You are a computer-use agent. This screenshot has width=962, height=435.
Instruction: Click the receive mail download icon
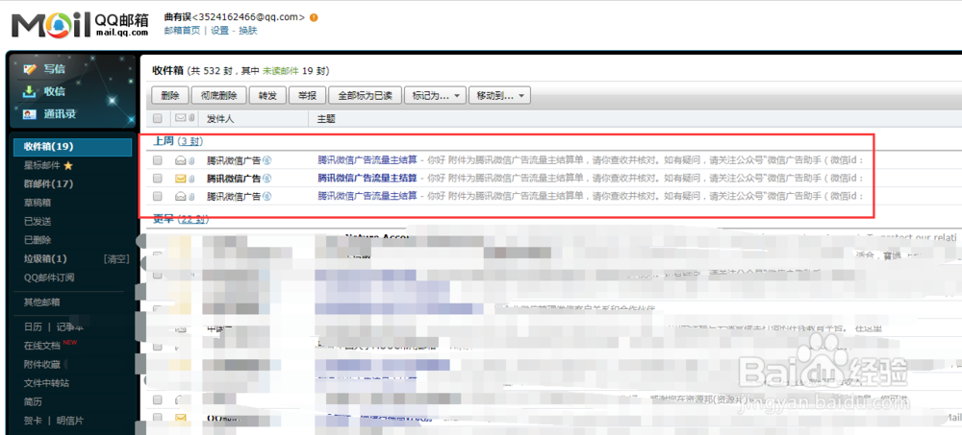point(30,91)
